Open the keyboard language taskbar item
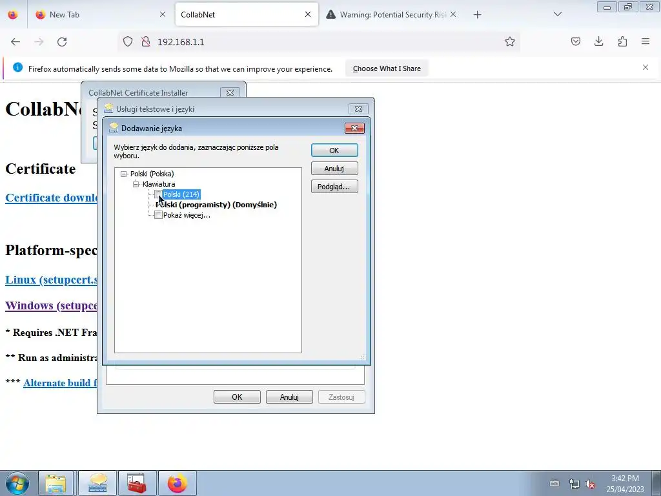The height and width of the screenshot is (496, 661). 97,483
